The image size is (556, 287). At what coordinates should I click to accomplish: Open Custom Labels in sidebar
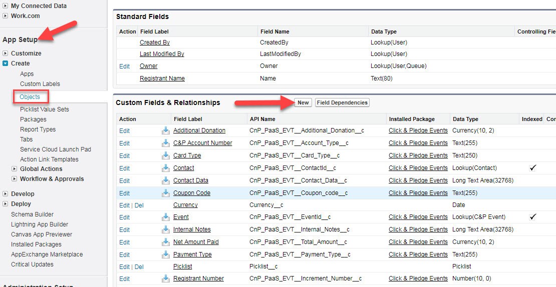pyautogui.click(x=40, y=84)
